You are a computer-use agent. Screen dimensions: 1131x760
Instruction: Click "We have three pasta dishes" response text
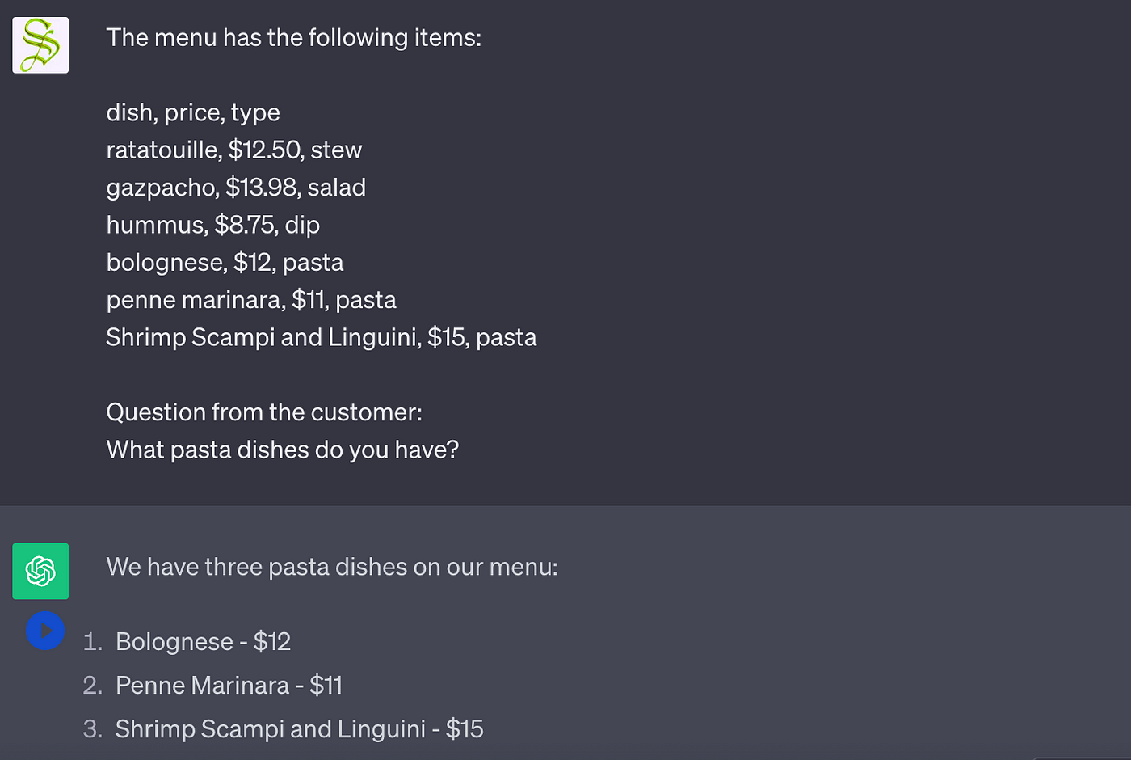332,567
